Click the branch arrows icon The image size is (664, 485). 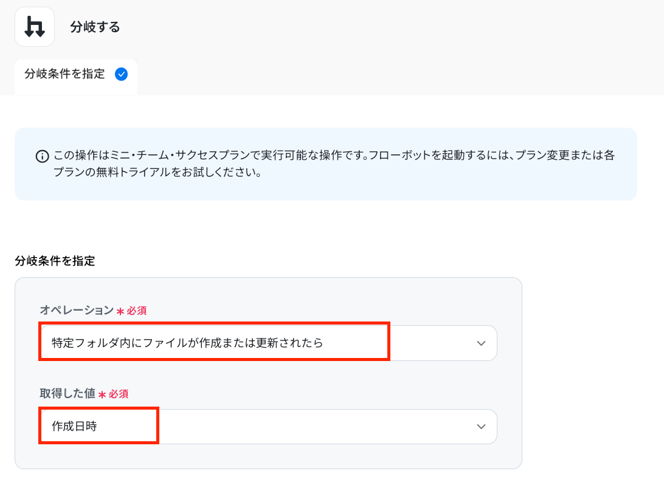coord(35,27)
